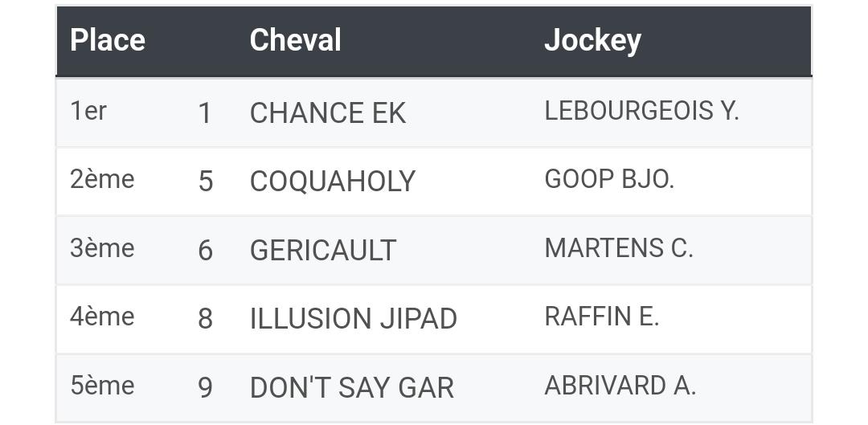
Task: Click the 1er place cell
Action: 88,111
